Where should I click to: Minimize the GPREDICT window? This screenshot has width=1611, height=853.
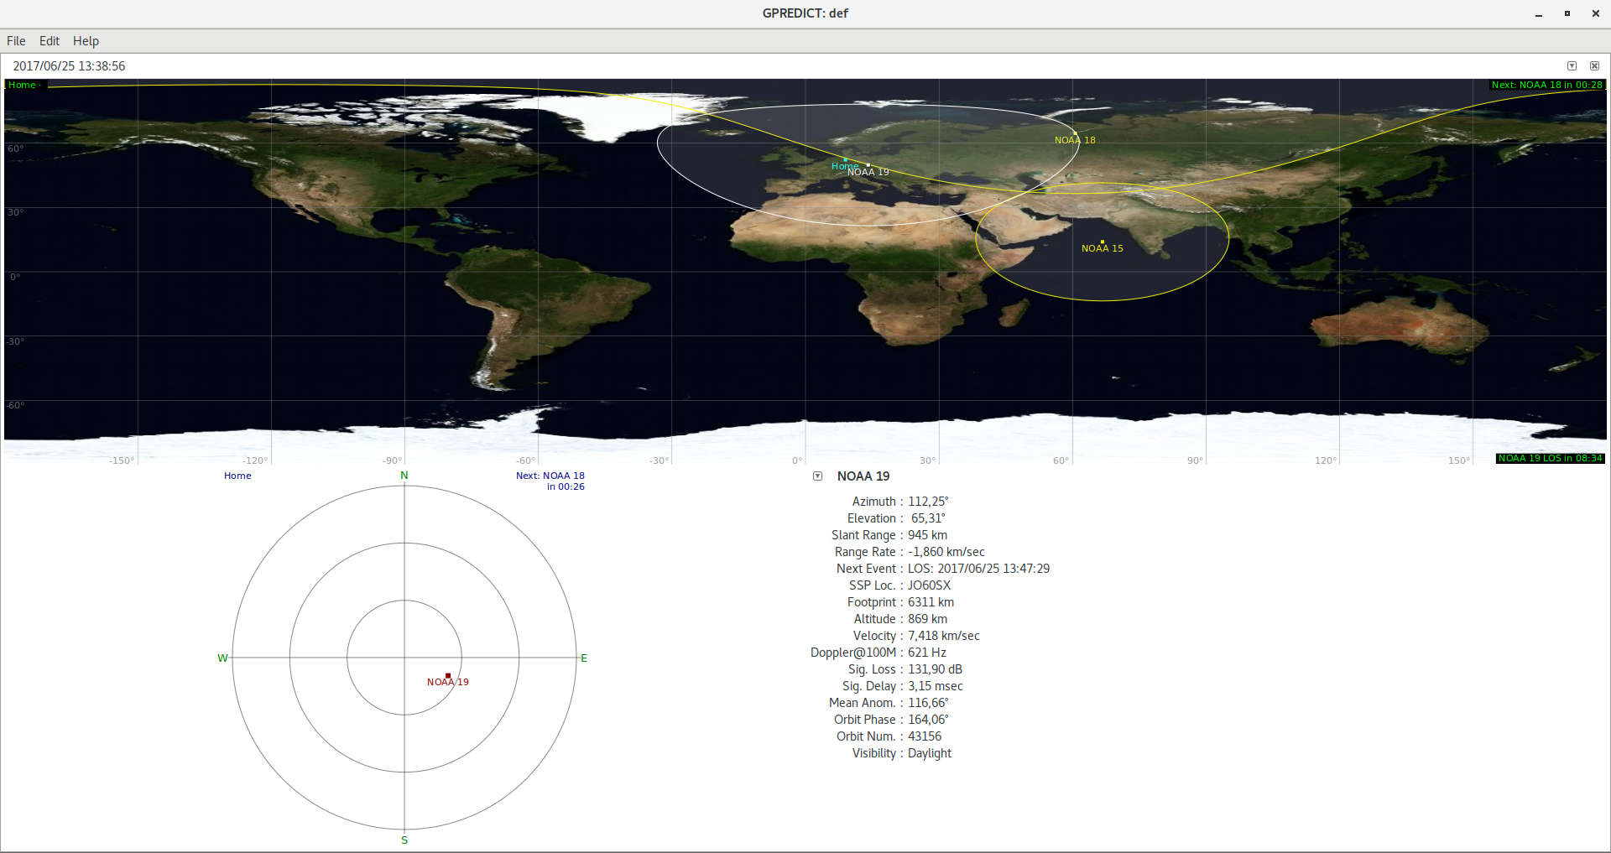[1539, 13]
